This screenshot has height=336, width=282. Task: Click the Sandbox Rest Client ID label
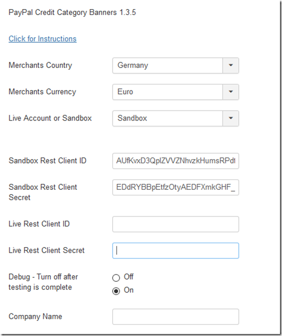tap(47, 161)
